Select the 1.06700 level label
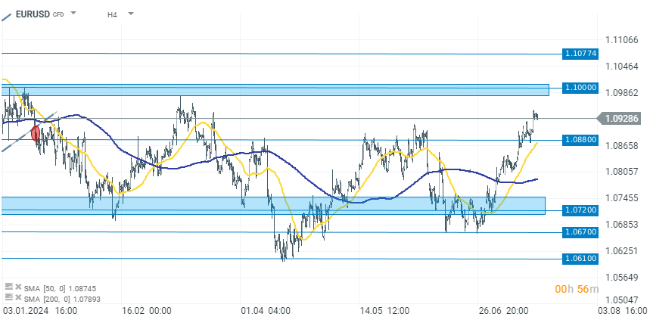The image size is (650, 323). point(580,232)
